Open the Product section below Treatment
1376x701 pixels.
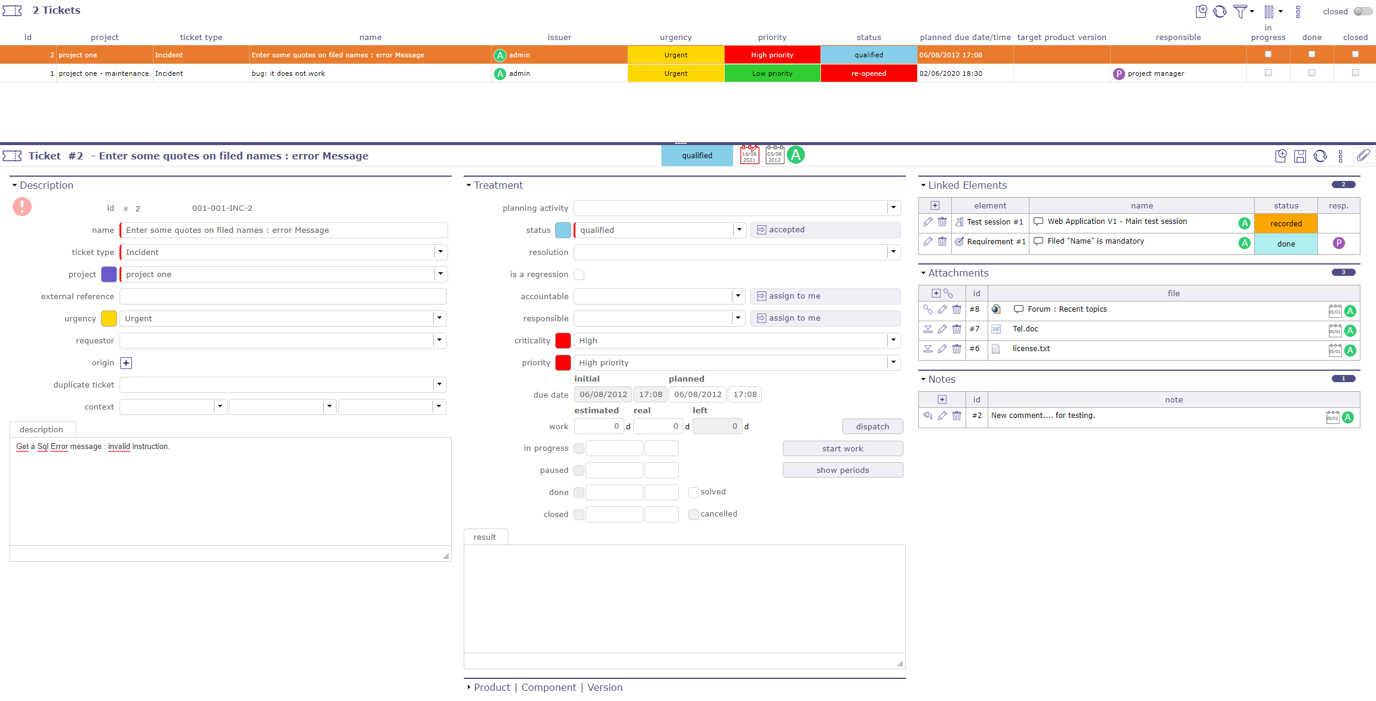pyautogui.click(x=491, y=687)
